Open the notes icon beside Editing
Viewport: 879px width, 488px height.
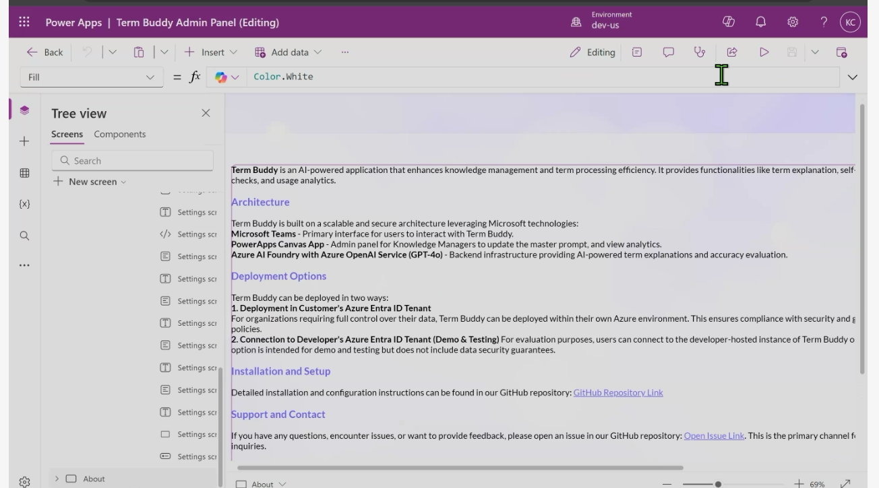pos(636,52)
